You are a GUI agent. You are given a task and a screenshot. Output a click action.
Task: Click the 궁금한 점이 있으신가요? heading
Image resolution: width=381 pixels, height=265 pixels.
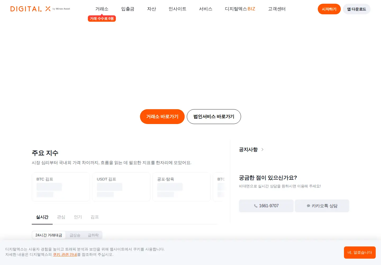268,178
